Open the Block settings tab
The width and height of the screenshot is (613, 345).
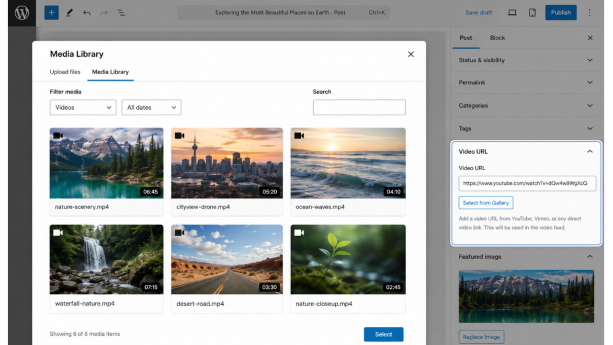pyautogui.click(x=498, y=38)
